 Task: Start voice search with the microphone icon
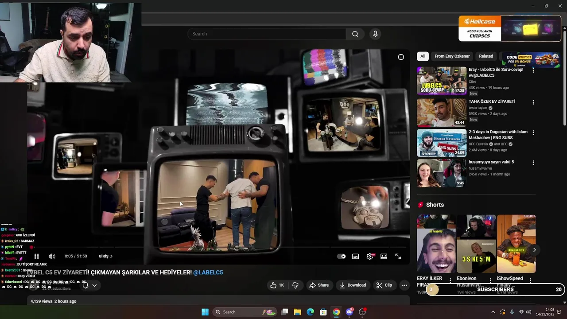(375, 34)
